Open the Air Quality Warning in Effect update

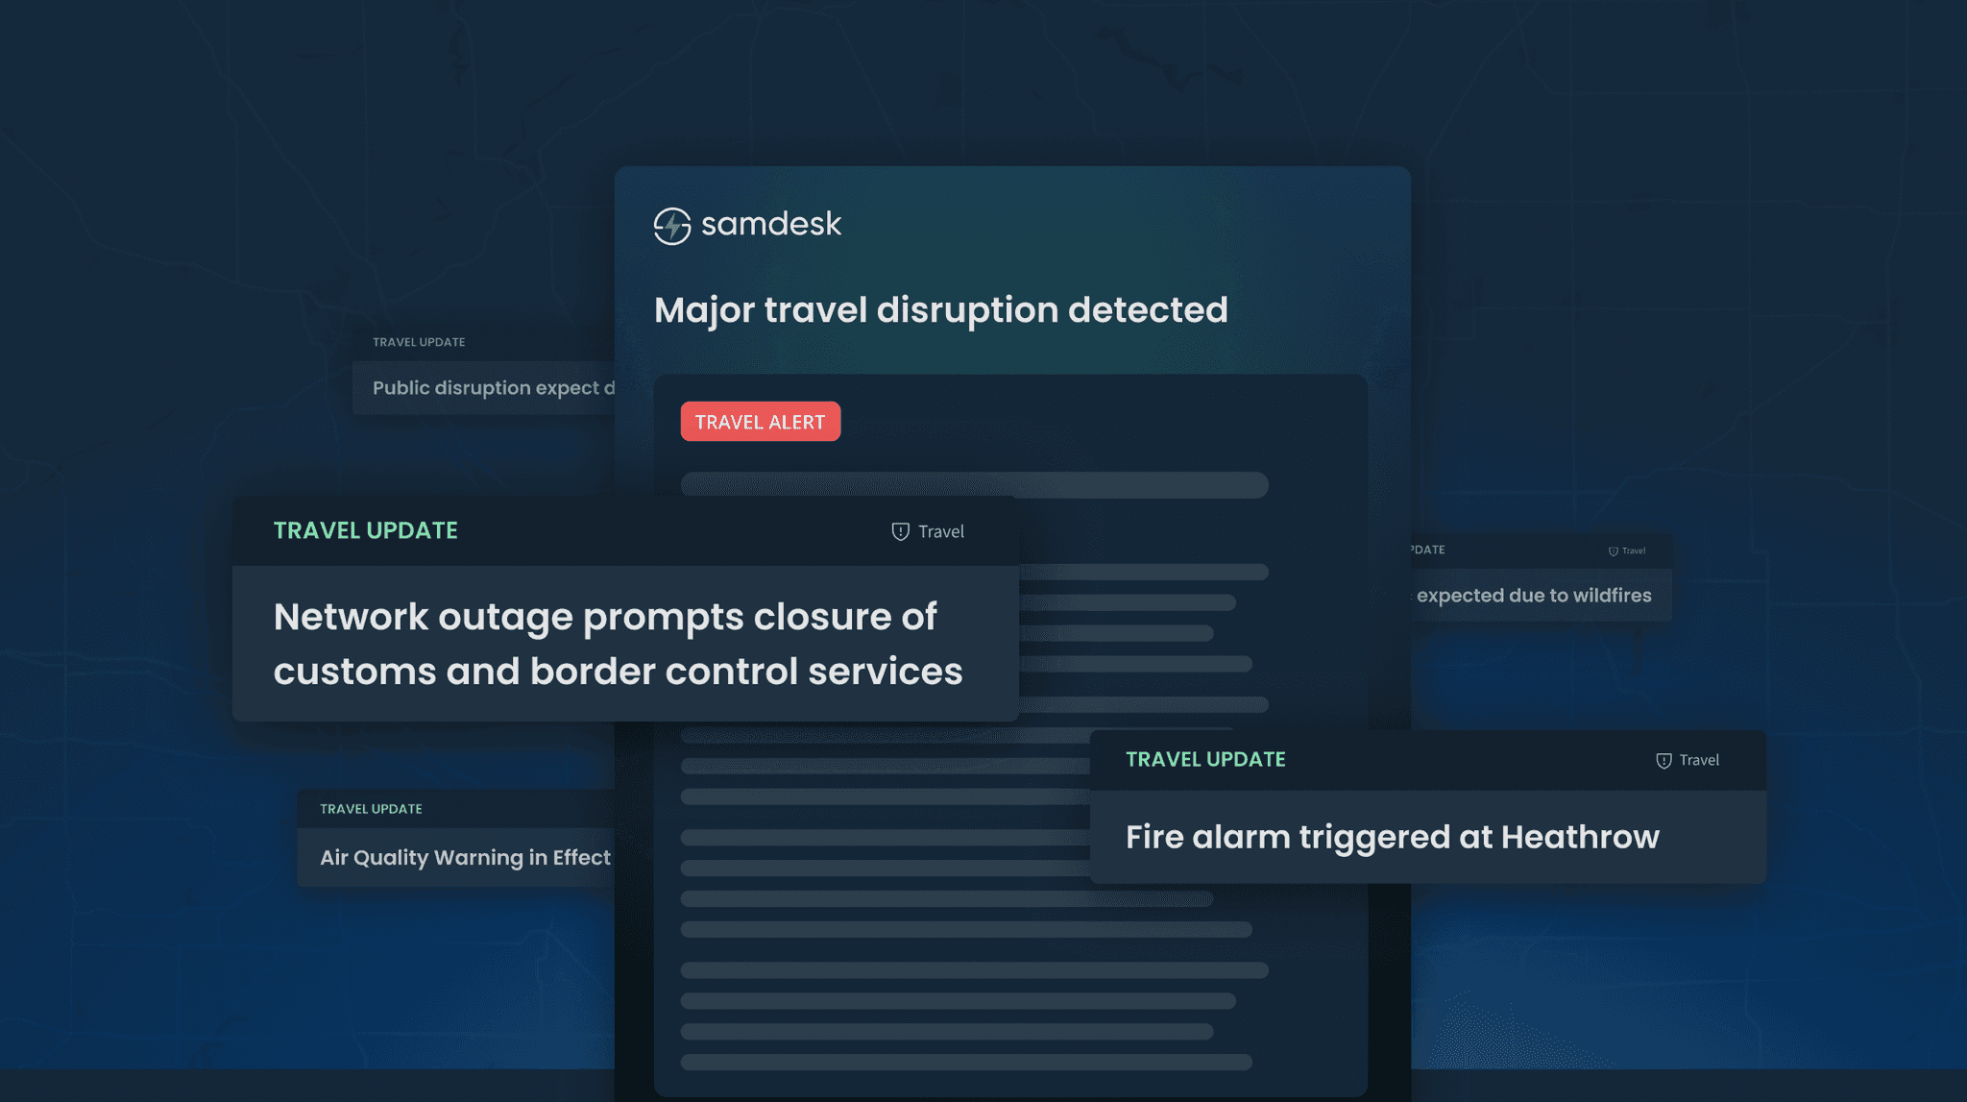click(x=465, y=856)
